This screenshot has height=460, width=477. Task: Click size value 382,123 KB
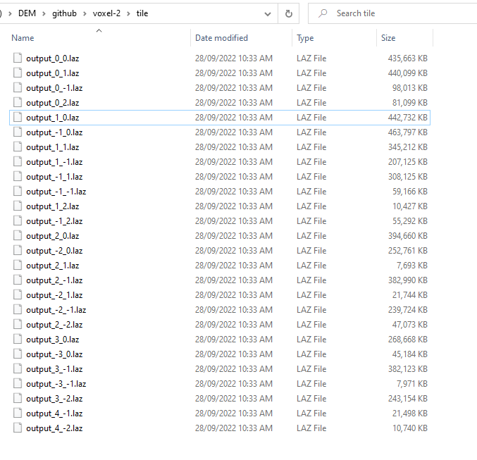point(408,369)
